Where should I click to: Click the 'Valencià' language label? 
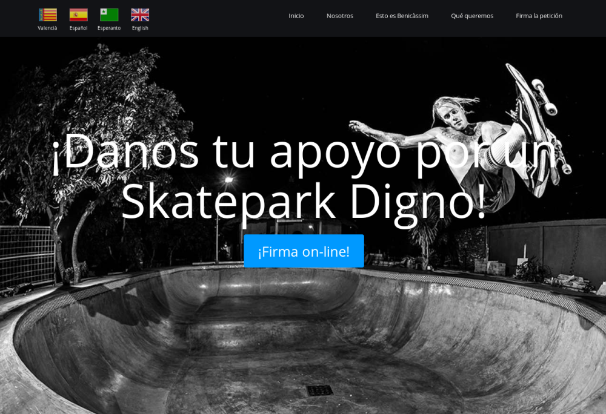click(x=47, y=28)
